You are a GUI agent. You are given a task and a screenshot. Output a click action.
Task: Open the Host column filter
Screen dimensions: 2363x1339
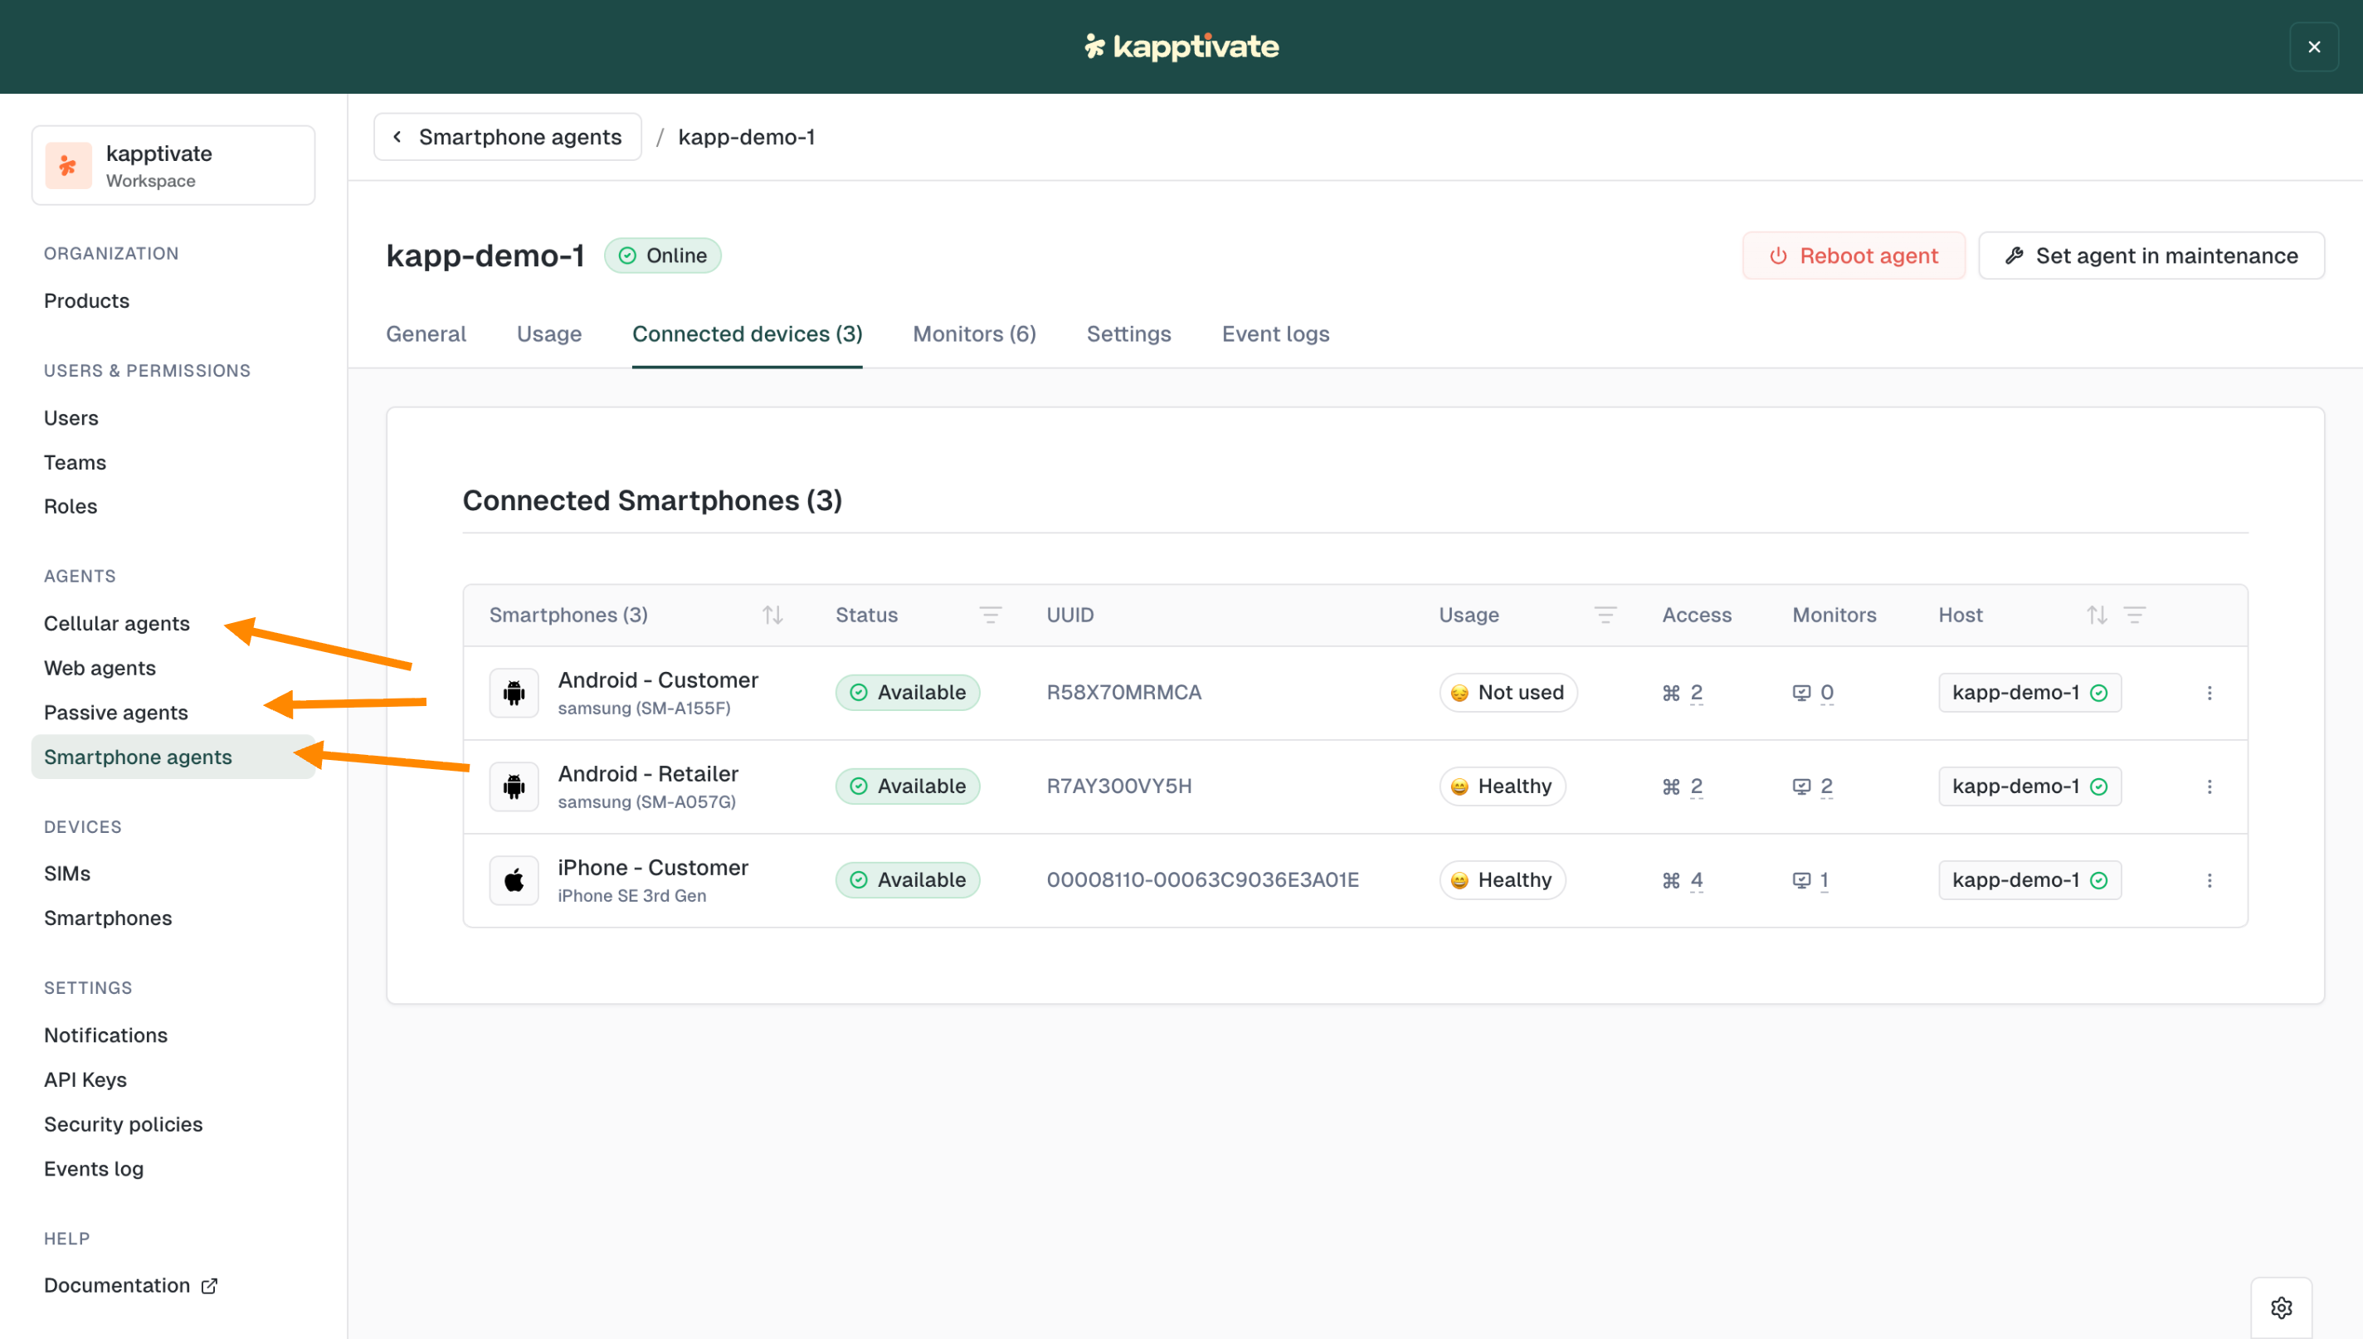point(2135,614)
